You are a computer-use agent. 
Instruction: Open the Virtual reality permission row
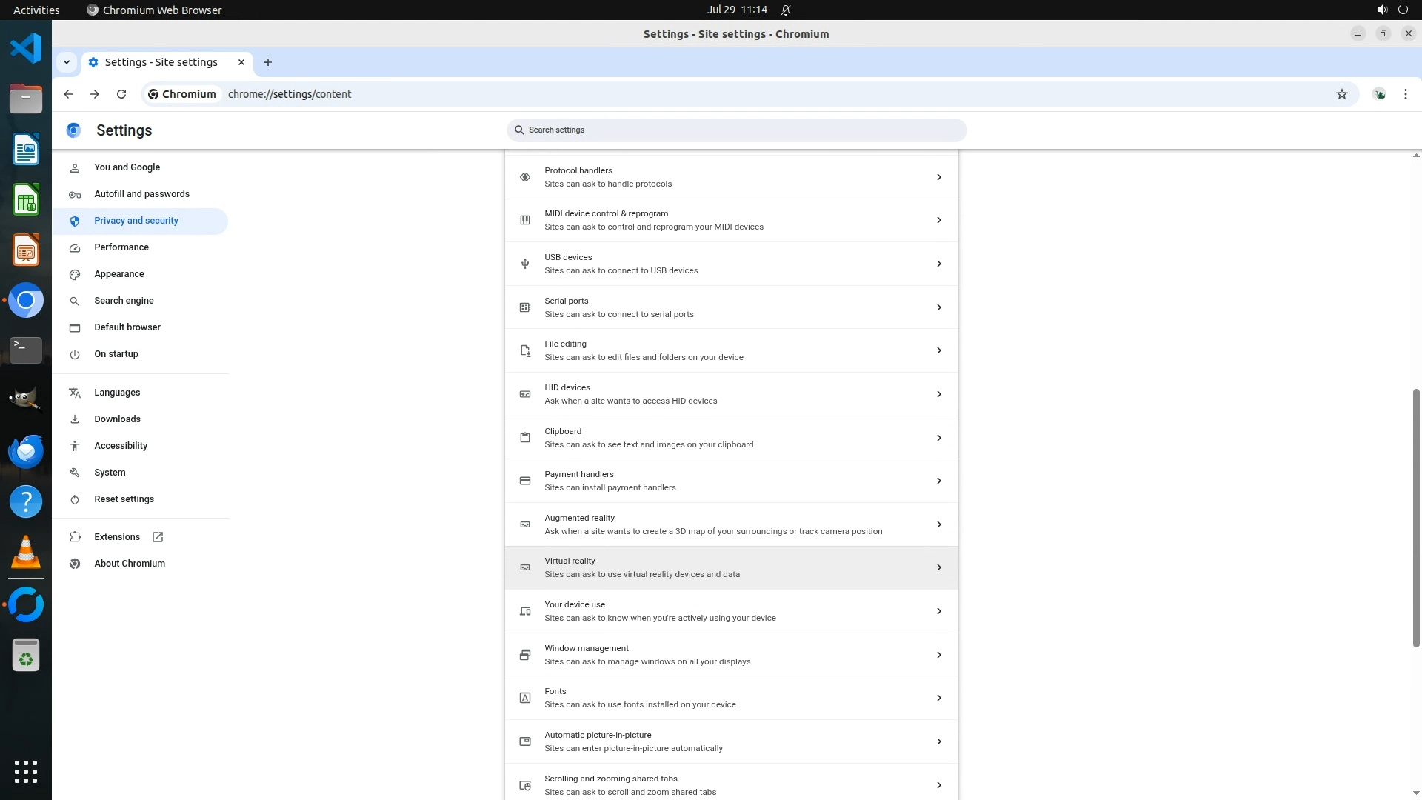tap(731, 567)
